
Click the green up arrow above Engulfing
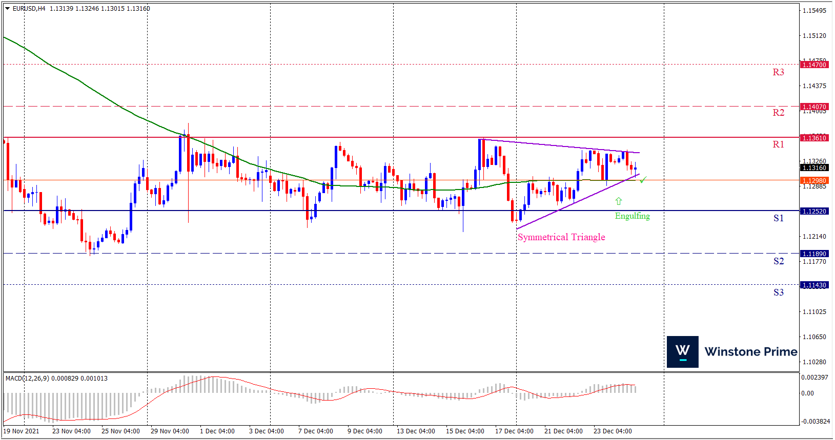pyautogui.click(x=619, y=201)
